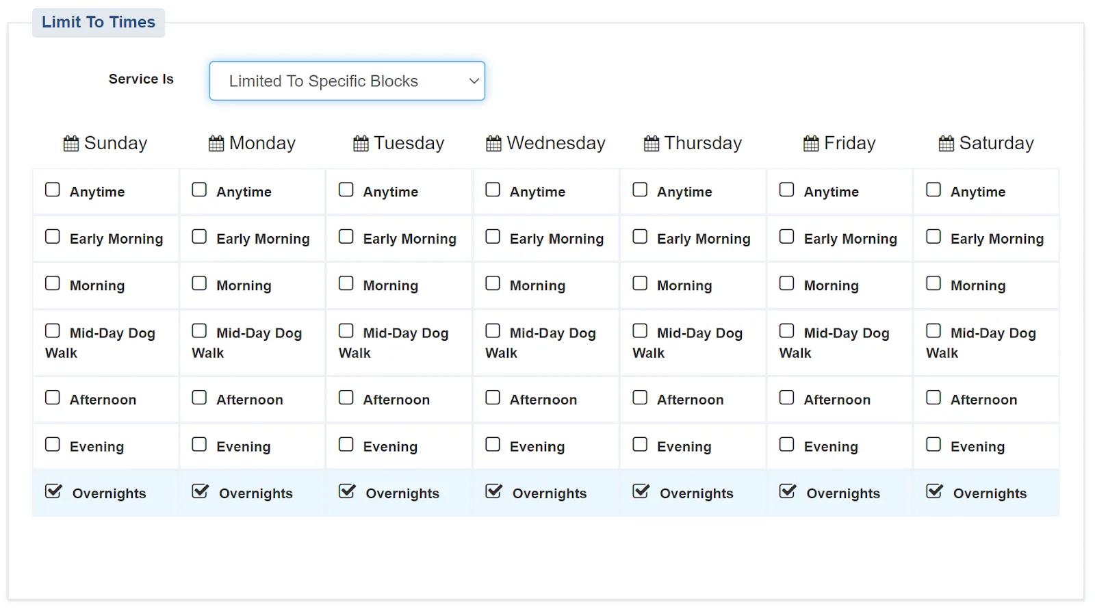Enable Monday Morning checkbox
The width and height of the screenshot is (1095, 609).
(x=199, y=283)
